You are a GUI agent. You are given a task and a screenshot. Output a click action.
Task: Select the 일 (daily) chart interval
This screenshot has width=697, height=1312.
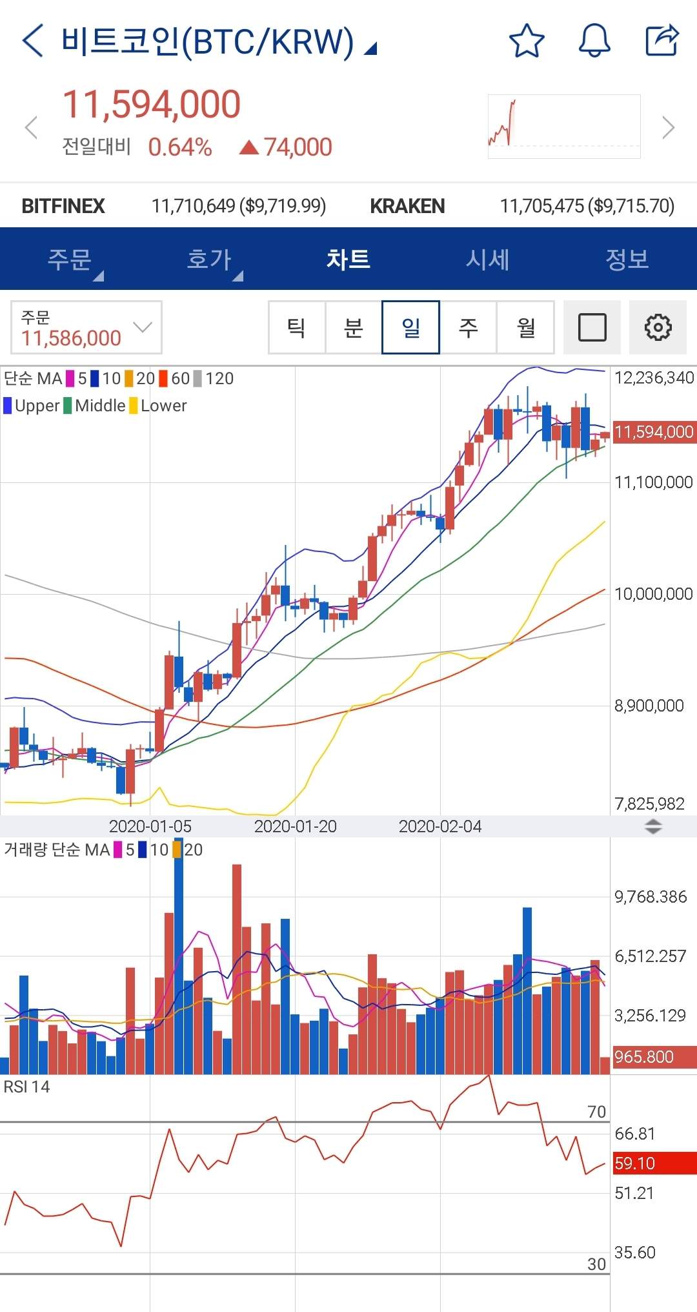pyautogui.click(x=410, y=327)
